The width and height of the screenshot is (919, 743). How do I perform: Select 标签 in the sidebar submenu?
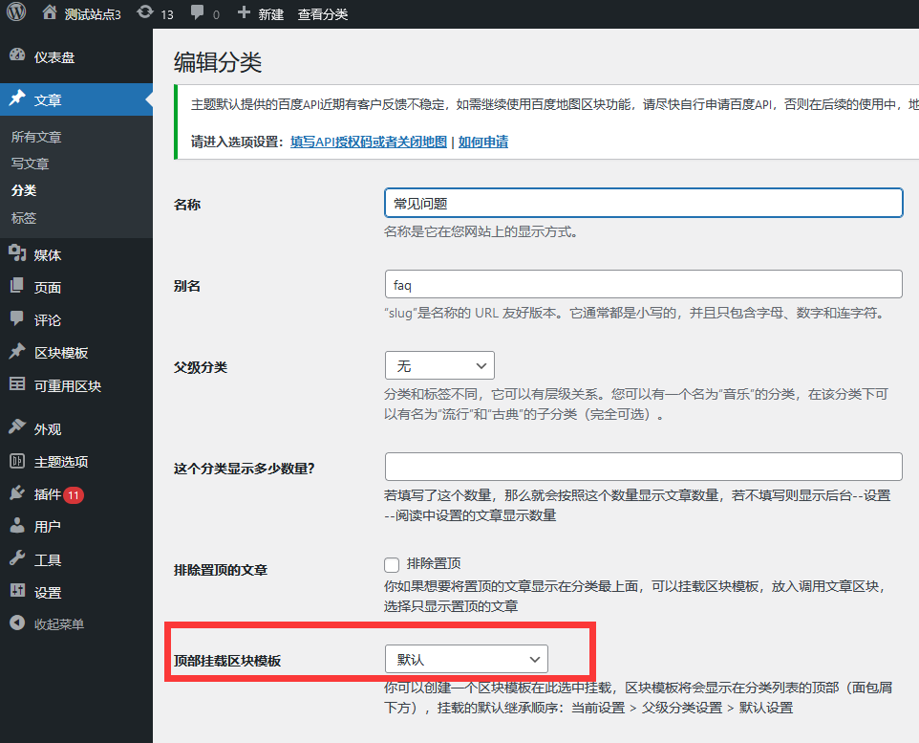click(x=24, y=218)
